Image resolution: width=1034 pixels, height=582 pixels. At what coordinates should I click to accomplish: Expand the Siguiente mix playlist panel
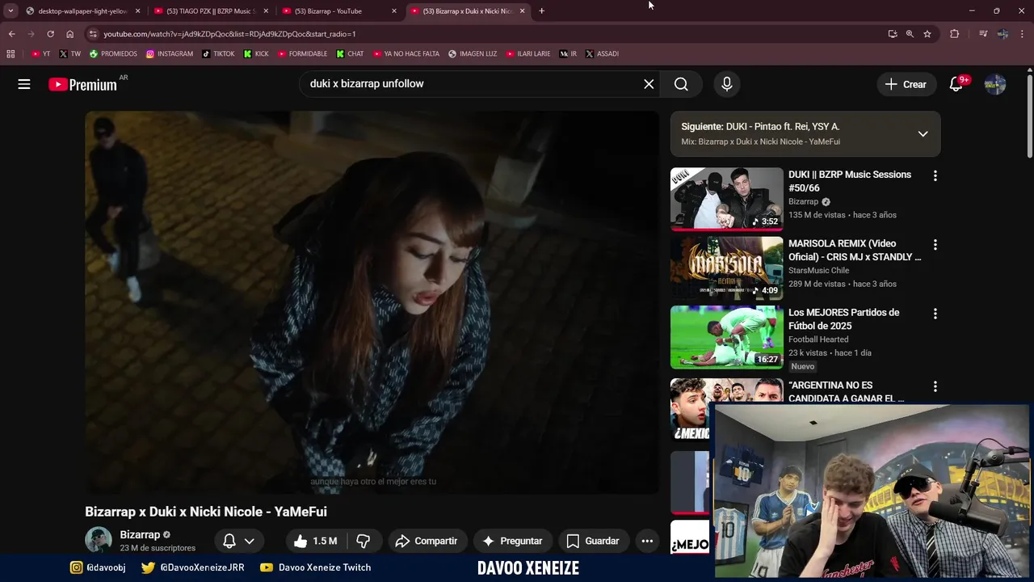coord(923,134)
